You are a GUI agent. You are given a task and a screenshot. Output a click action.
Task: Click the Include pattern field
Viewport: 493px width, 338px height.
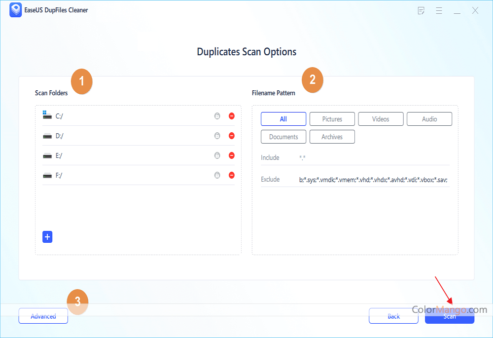click(374, 158)
